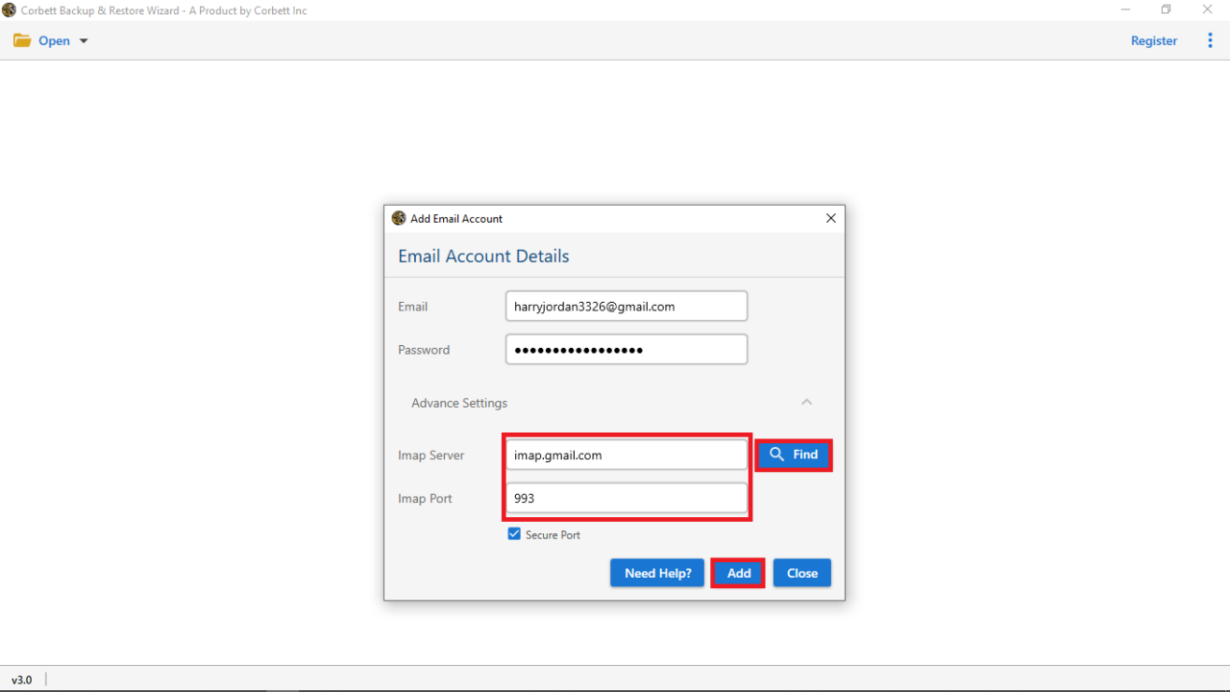This screenshot has width=1230, height=692.
Task: Collapse the Advance Settings section chevron
Action: click(807, 403)
